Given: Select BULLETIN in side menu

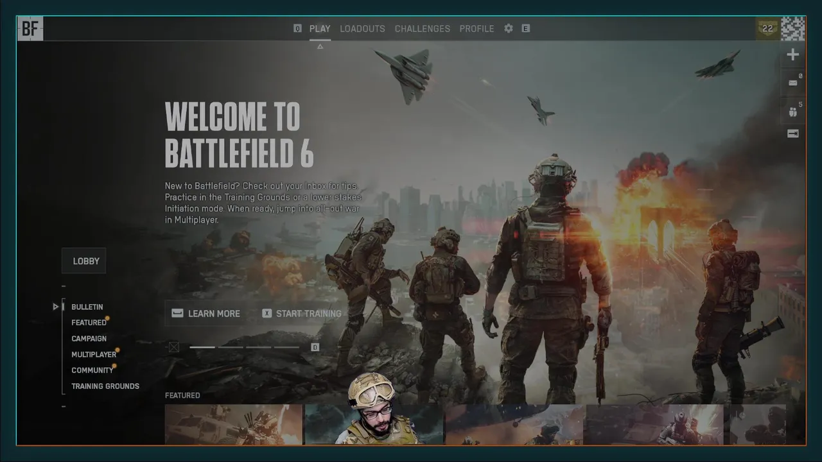Looking at the screenshot, I should click(87, 307).
